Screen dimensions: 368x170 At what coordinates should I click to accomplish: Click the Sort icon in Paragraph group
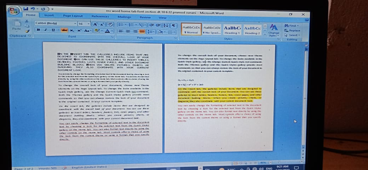coord(166,25)
